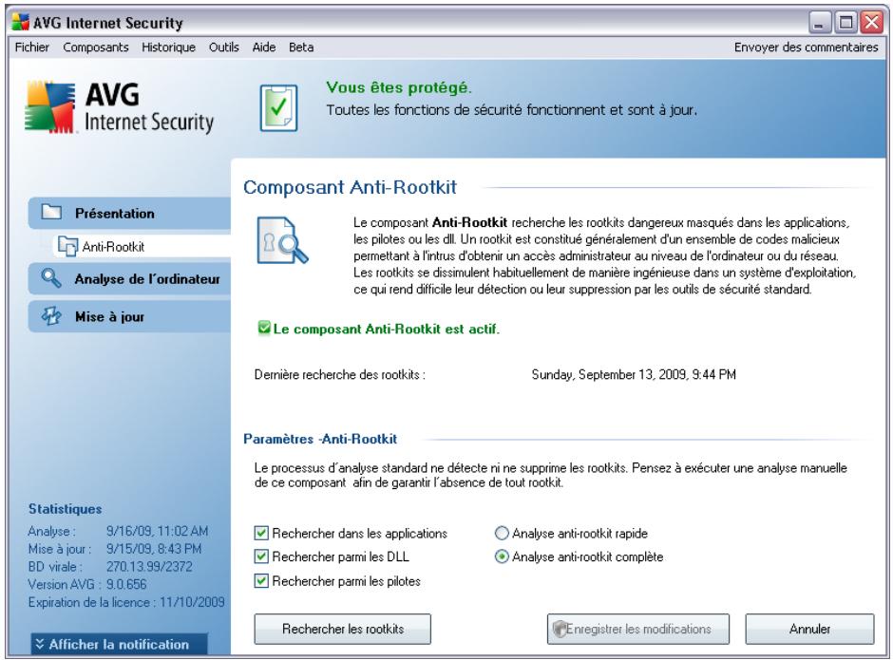
Task: Click the Annuler button
Action: 809,629
